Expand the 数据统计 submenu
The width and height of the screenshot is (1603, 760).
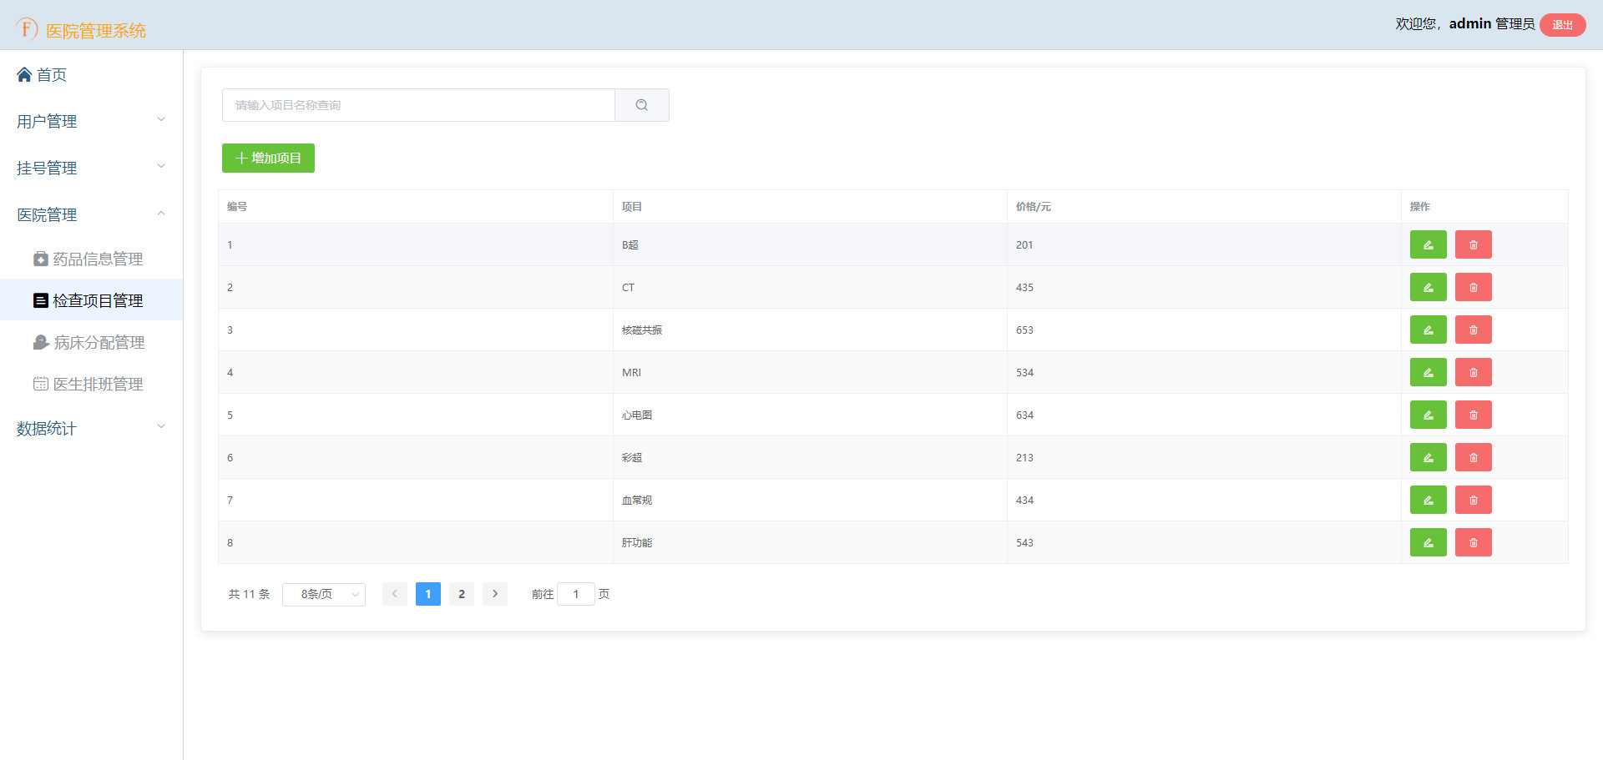click(92, 429)
